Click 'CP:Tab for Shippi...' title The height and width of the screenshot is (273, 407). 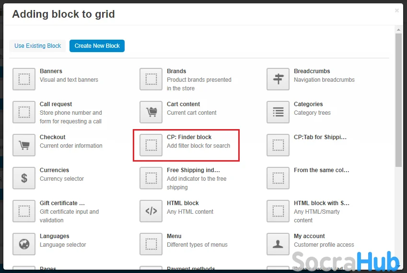[x=320, y=137]
